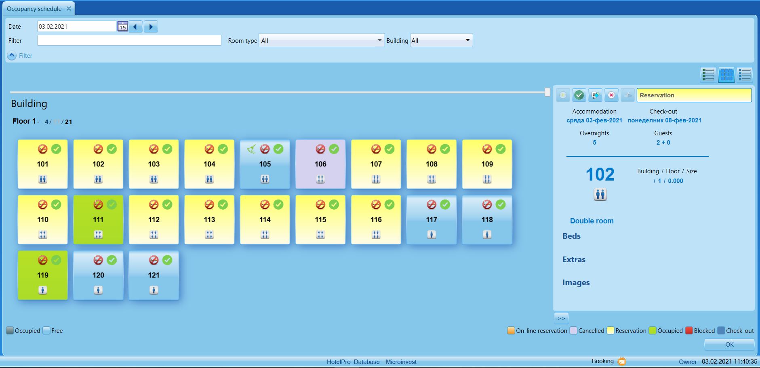Go to the next day arrow
This screenshot has width=760, height=368.
point(151,27)
